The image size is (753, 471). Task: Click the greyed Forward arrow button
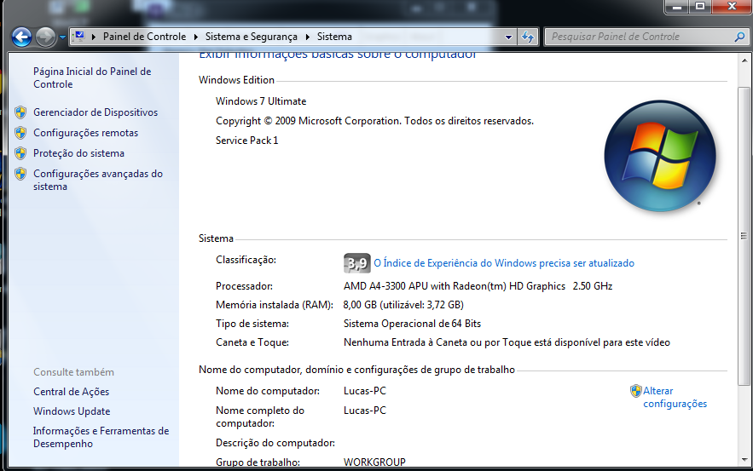click(x=45, y=37)
